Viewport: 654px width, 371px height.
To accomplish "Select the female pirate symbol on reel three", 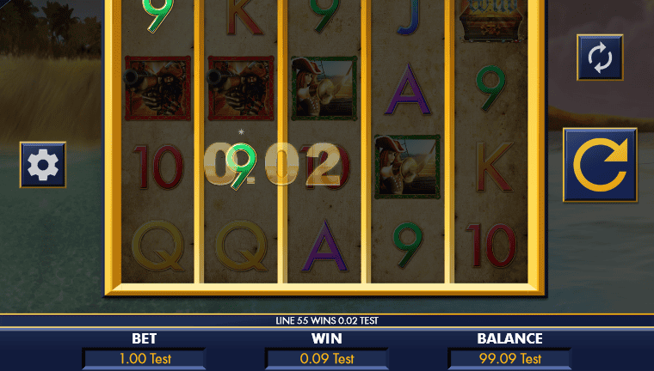I will click(x=324, y=88).
